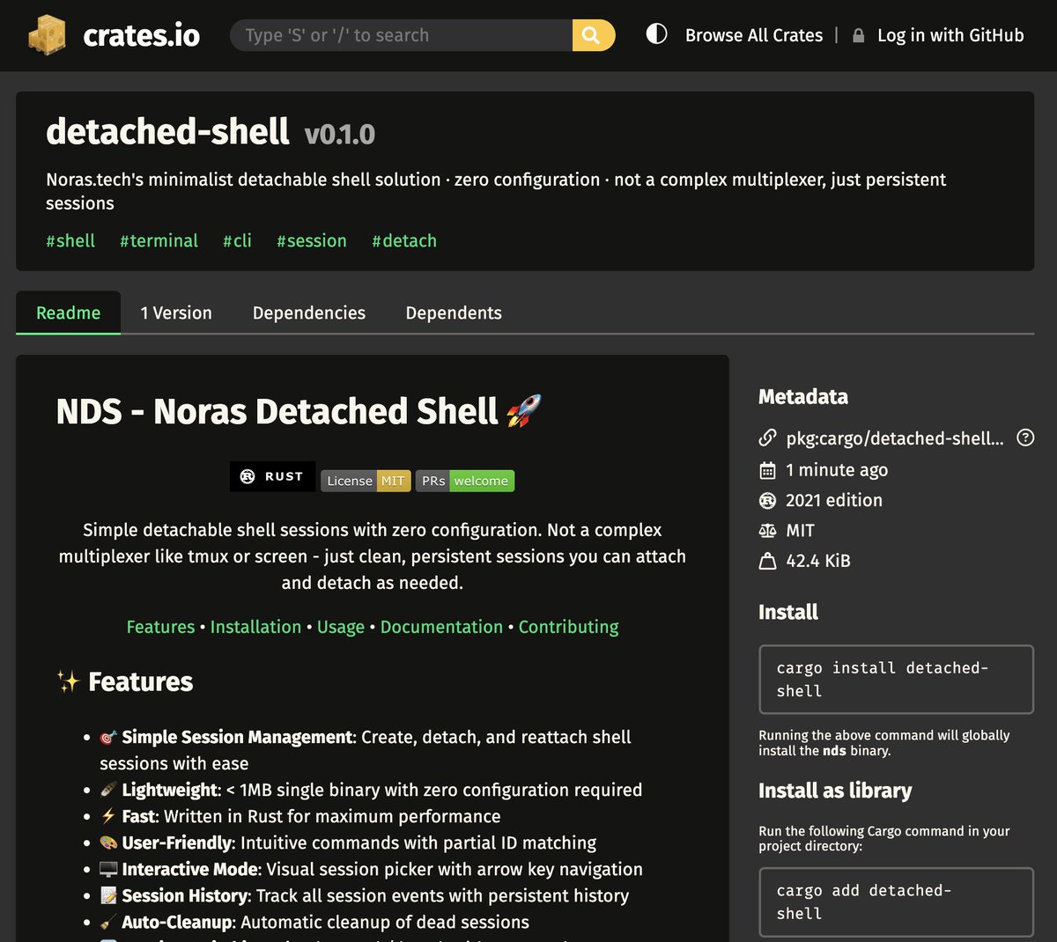Click the #session keyword tag

[312, 240]
